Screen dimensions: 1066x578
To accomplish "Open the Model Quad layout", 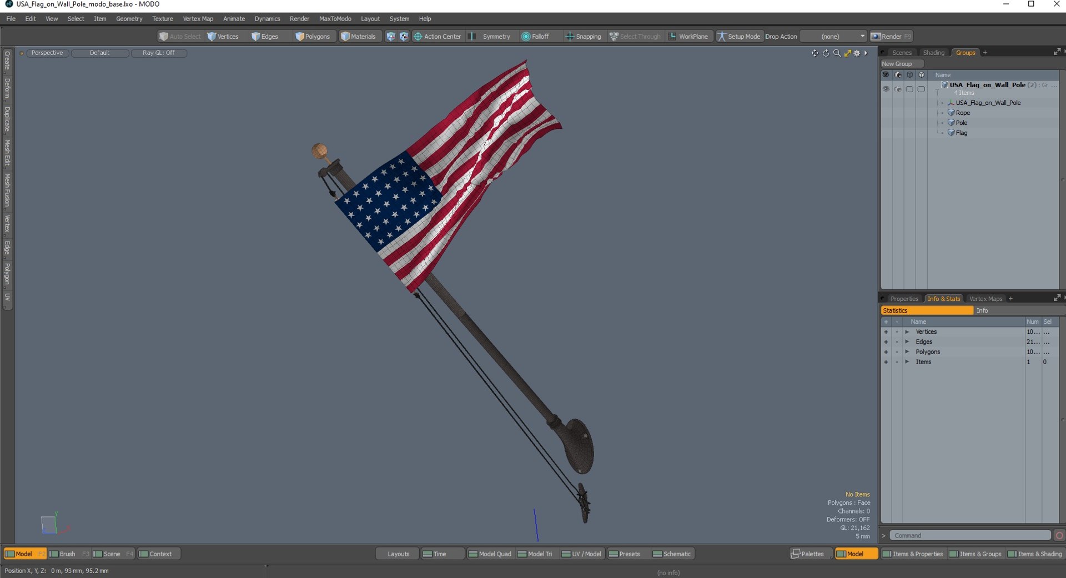I will pos(490,554).
